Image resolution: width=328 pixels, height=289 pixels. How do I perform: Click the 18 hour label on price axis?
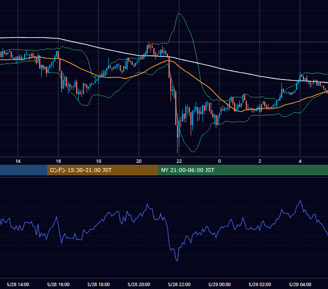tap(98, 161)
